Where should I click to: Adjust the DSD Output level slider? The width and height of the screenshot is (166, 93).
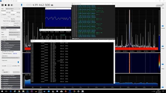pyautogui.click(x=18, y=62)
